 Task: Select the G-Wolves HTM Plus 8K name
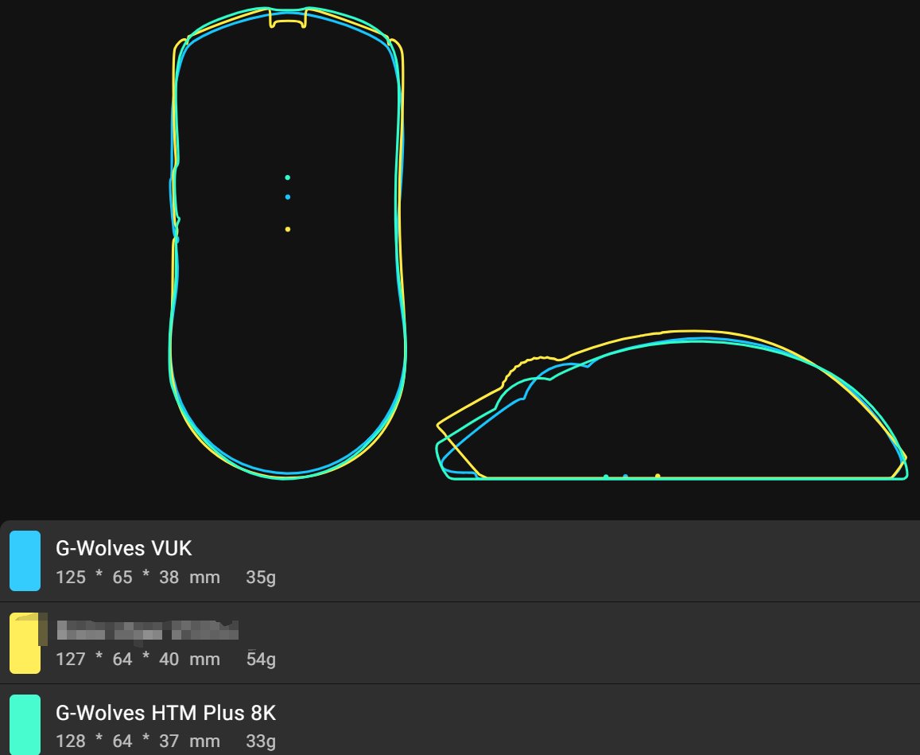click(x=165, y=713)
